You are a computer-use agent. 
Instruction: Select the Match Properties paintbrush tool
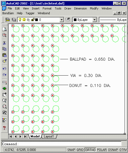[4, 61]
